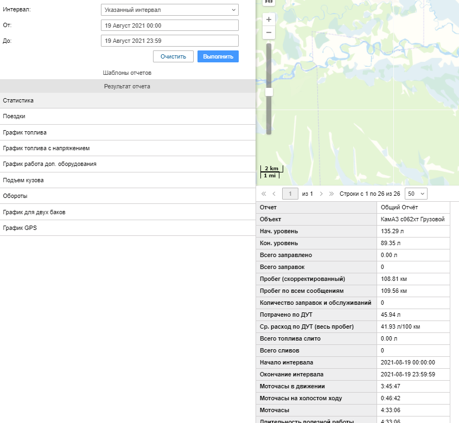This screenshot has width=459, height=423.
Task: Open the Подъем кузова report
Action: (127, 180)
